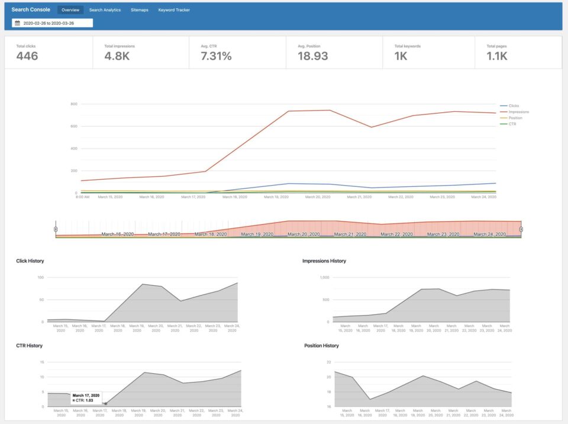
Task: Click the March 17 CTR 1.03 tooltip
Action: [x=86, y=398]
